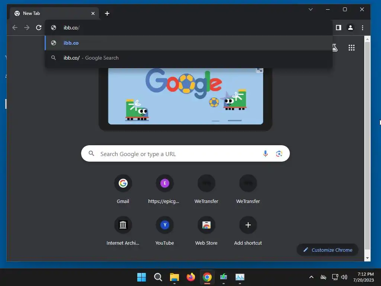
Task: Go back using the back arrow
Action: (x=15, y=28)
